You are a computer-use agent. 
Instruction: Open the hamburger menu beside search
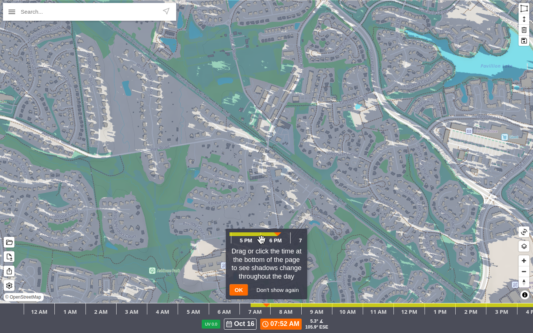pos(12,12)
